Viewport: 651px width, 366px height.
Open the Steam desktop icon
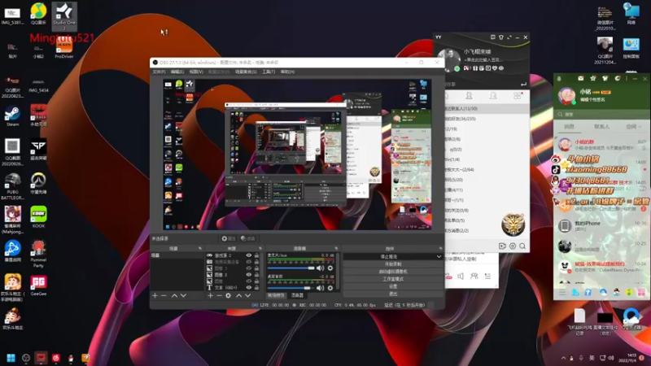pyautogui.click(x=12, y=115)
